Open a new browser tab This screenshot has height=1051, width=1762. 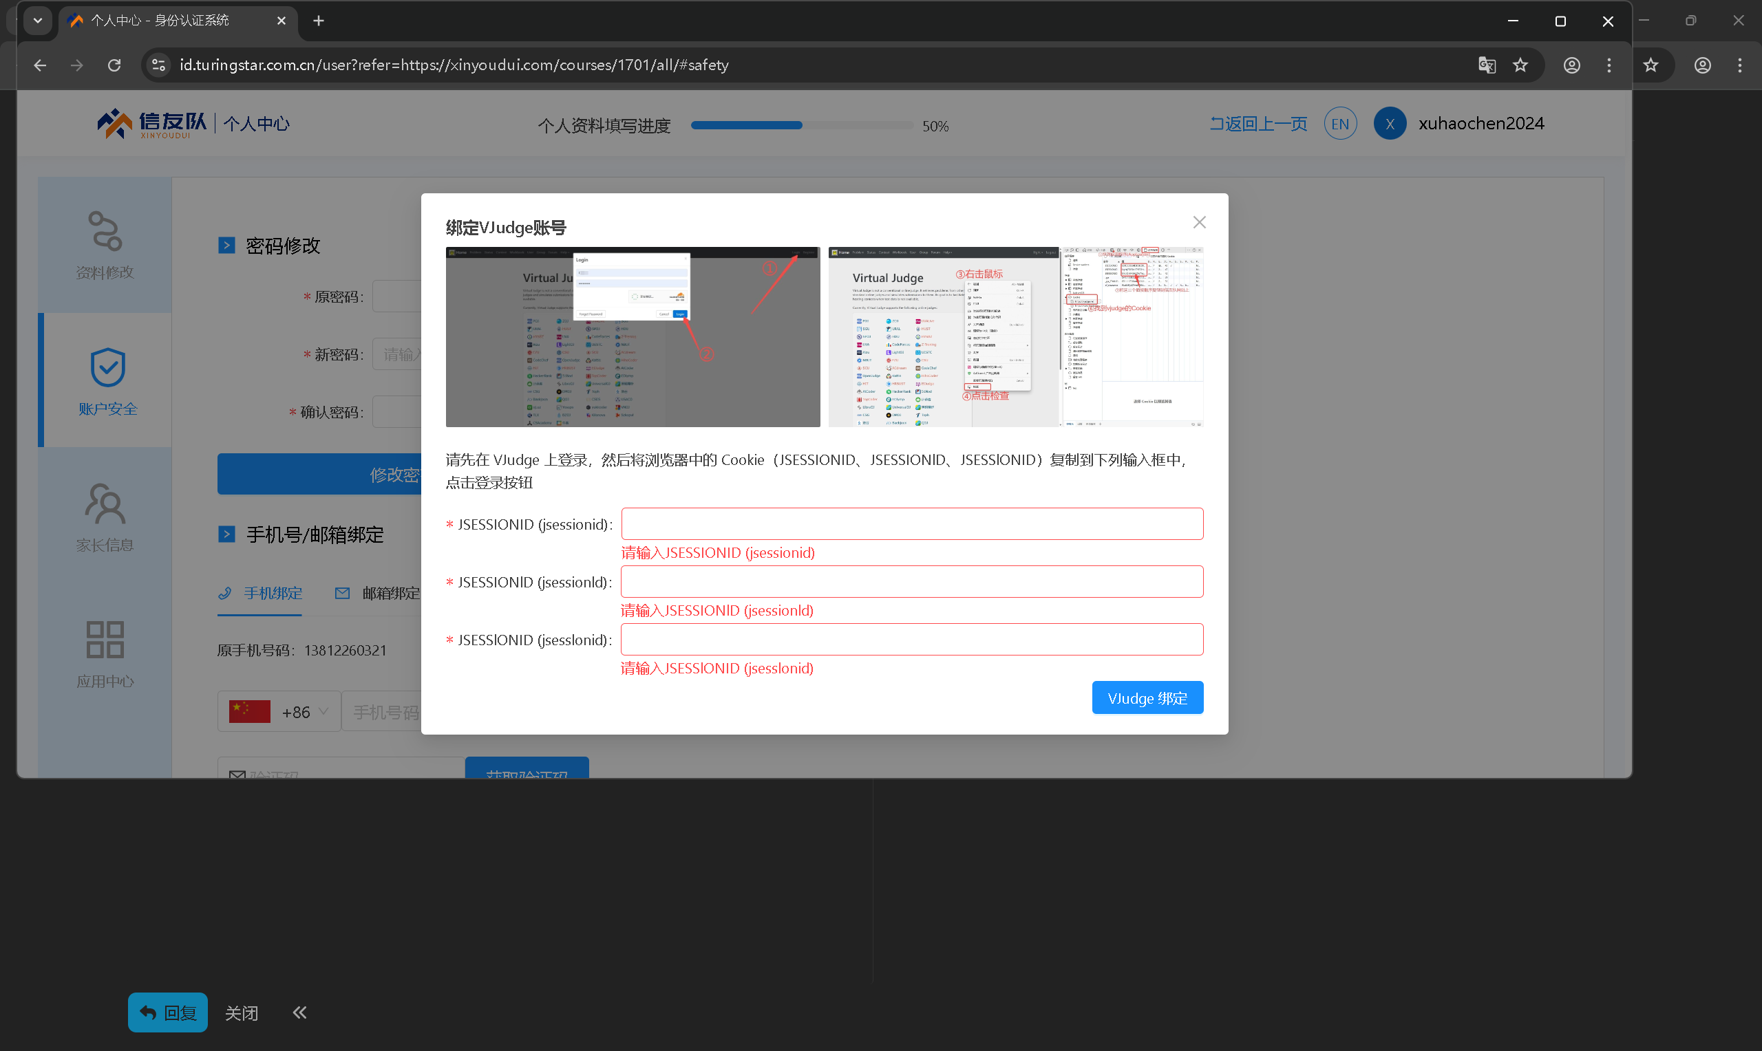(318, 21)
